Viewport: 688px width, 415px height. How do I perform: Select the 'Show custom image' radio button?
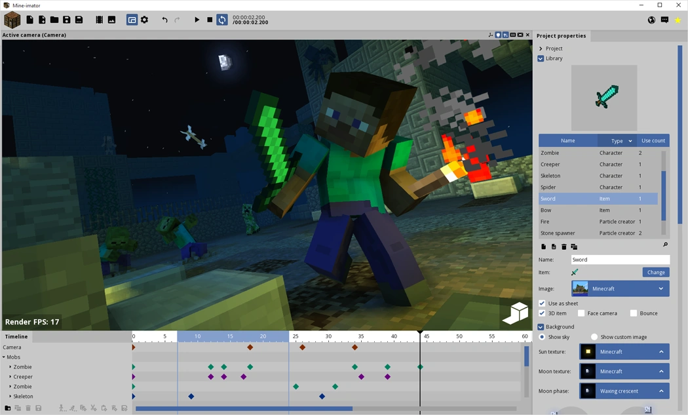[594, 337]
